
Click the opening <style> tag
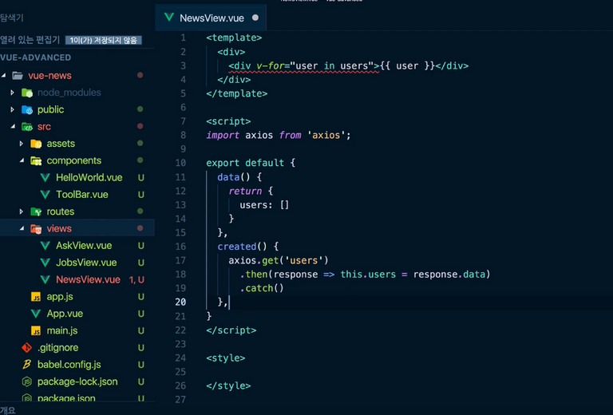(x=226, y=358)
